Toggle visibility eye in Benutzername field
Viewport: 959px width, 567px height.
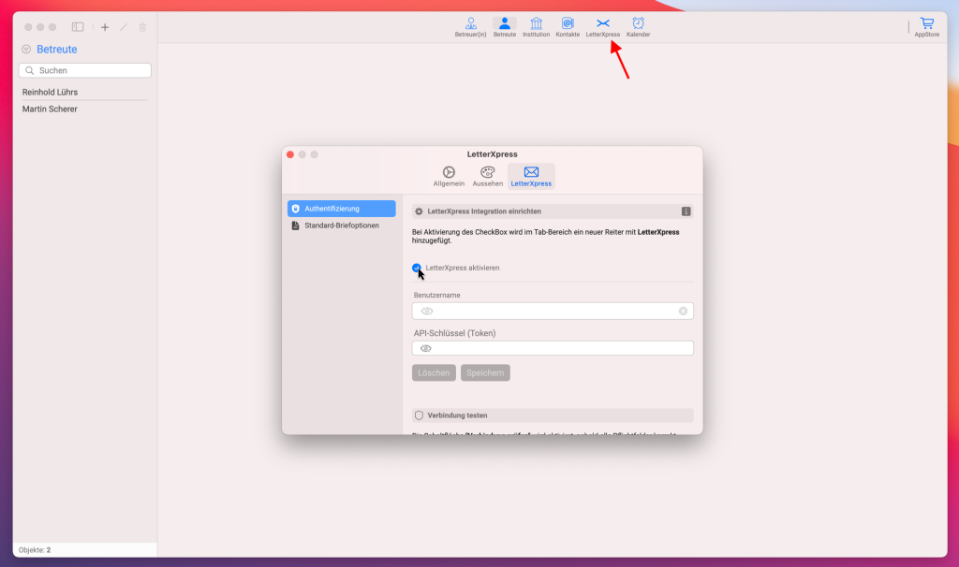click(x=426, y=311)
